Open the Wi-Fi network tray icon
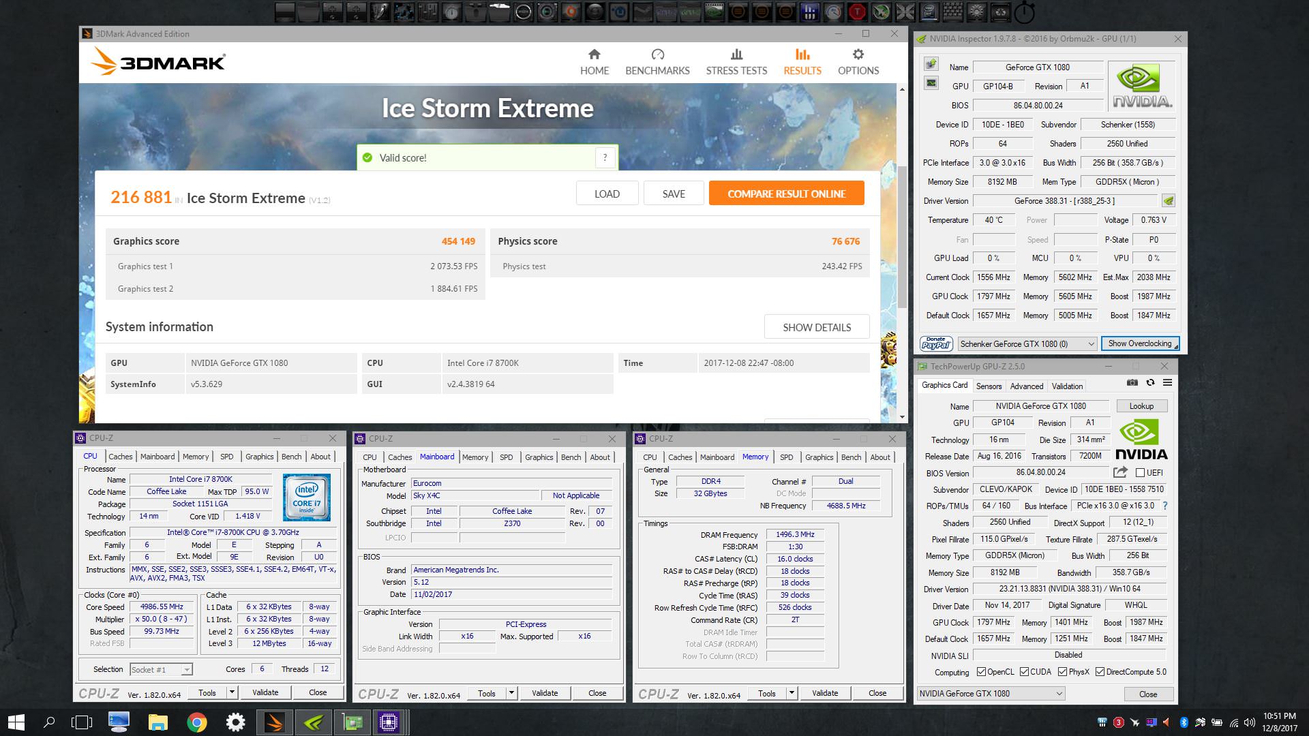 click(x=1233, y=722)
